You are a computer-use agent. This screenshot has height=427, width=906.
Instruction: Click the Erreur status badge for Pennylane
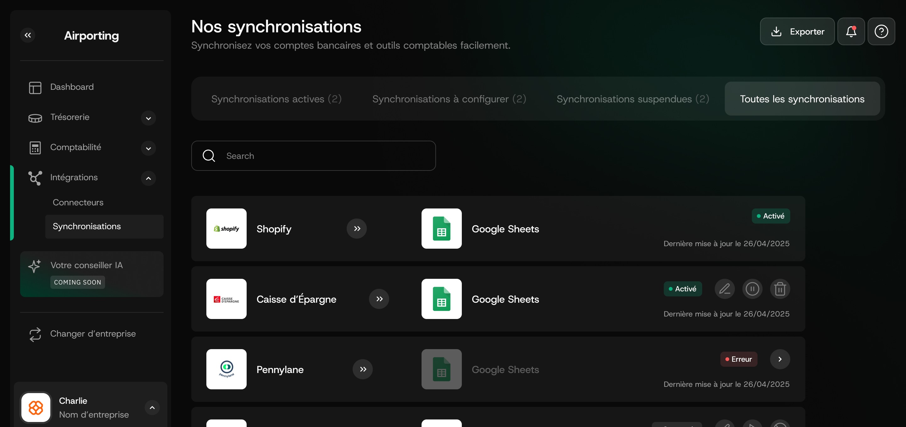pyautogui.click(x=738, y=359)
